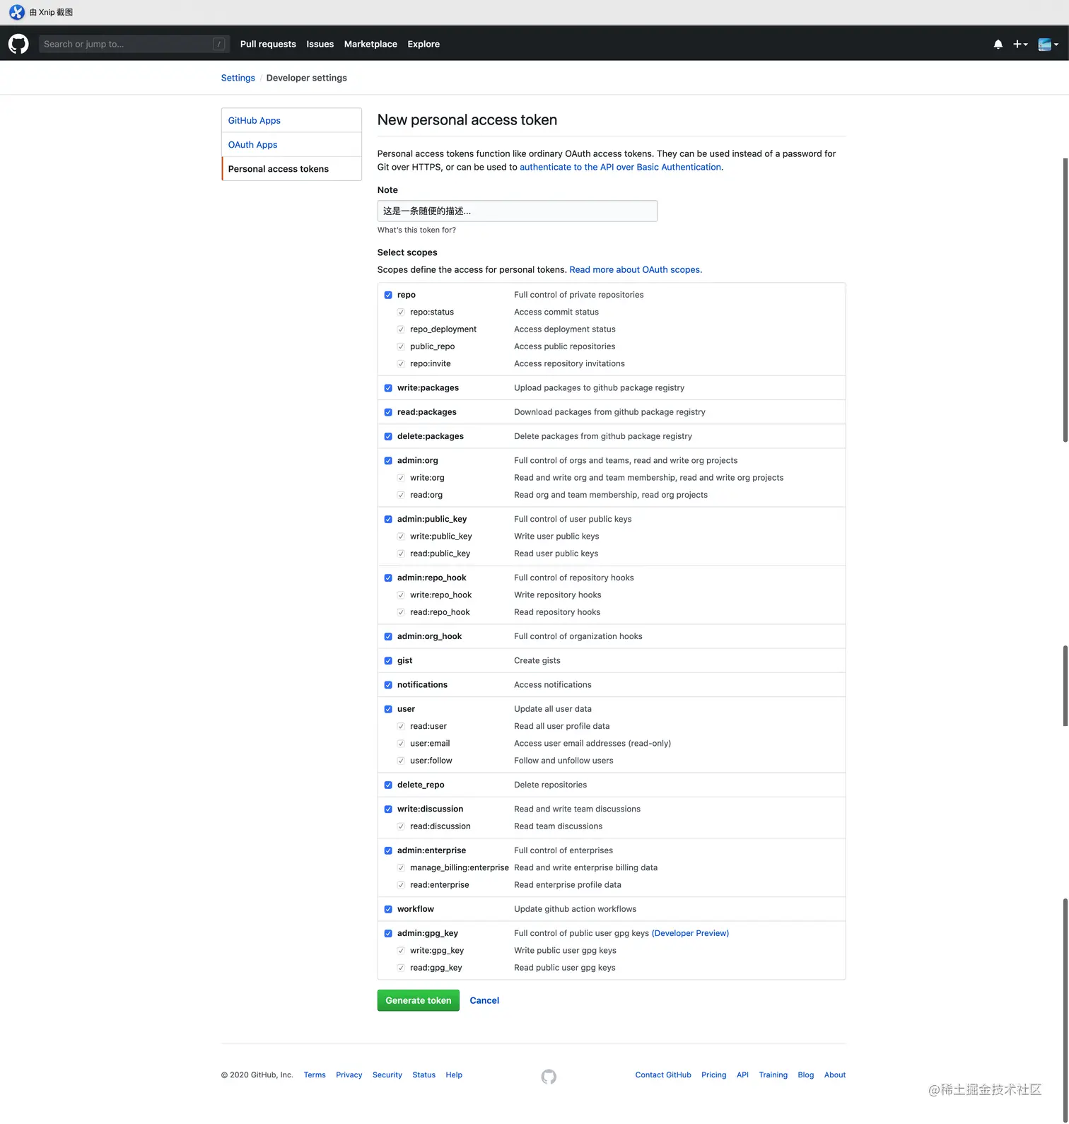1069x1124 pixels.
Task: Uncheck the workflow scope checkbox
Action: (x=388, y=909)
